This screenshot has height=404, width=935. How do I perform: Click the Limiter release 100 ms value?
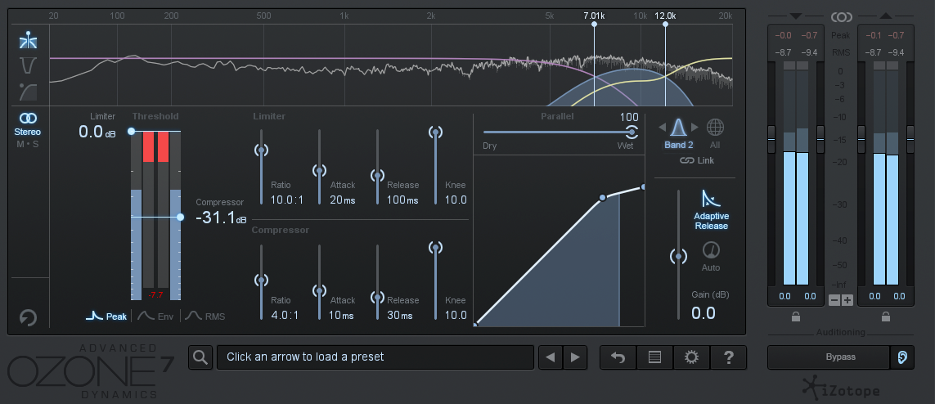click(x=403, y=200)
